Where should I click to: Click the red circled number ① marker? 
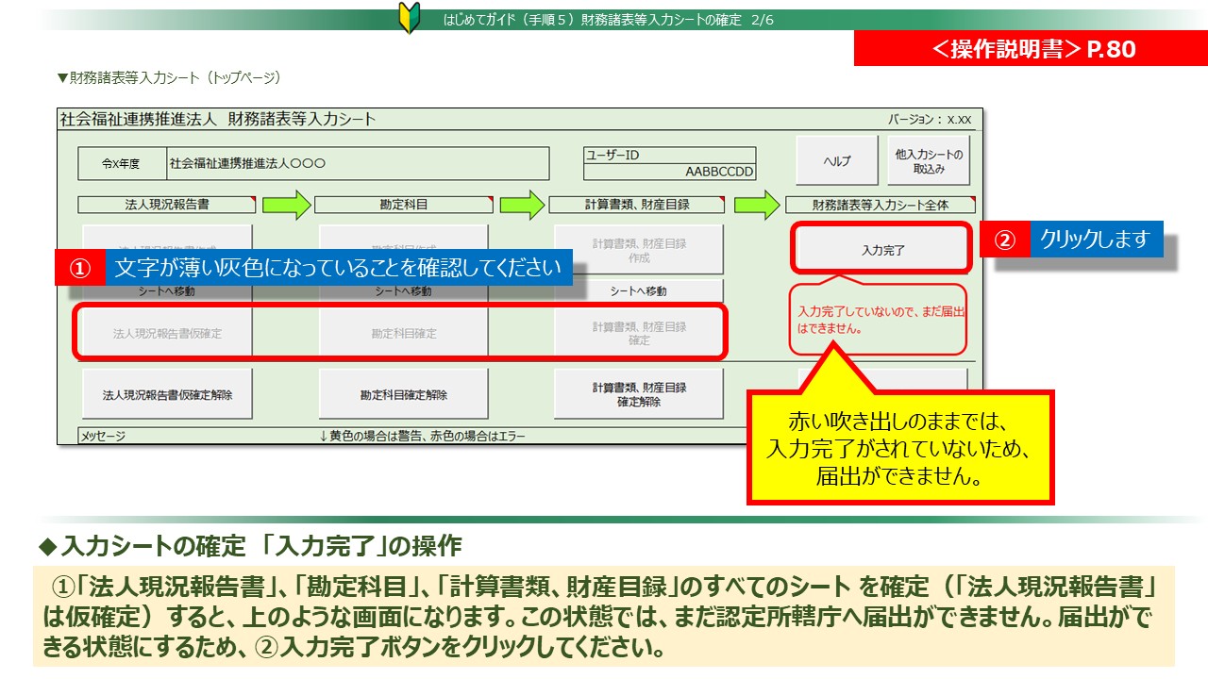(80, 268)
